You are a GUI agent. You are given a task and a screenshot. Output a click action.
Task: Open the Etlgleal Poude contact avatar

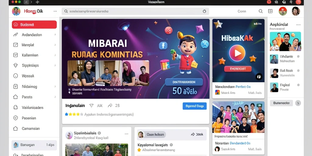(274, 87)
